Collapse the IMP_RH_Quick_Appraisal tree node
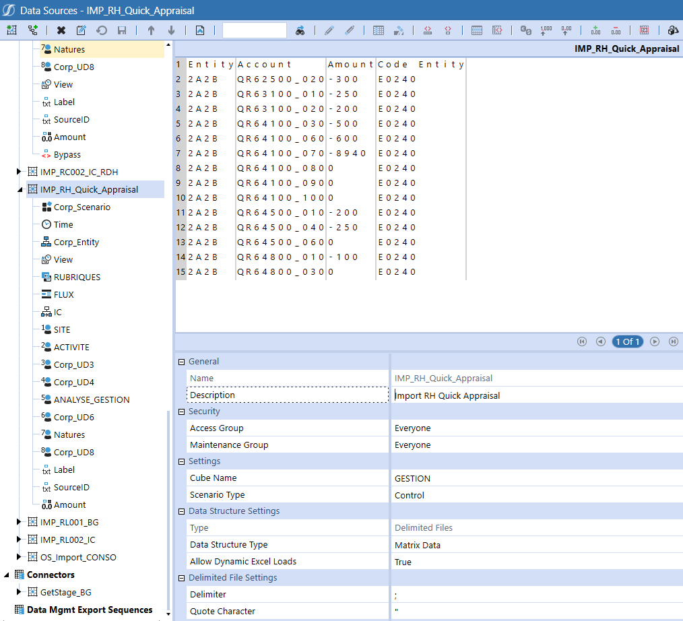This screenshot has height=621, width=683. [19, 190]
